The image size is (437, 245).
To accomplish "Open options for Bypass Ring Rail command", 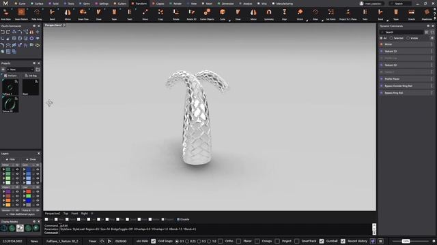I will 432,93.
